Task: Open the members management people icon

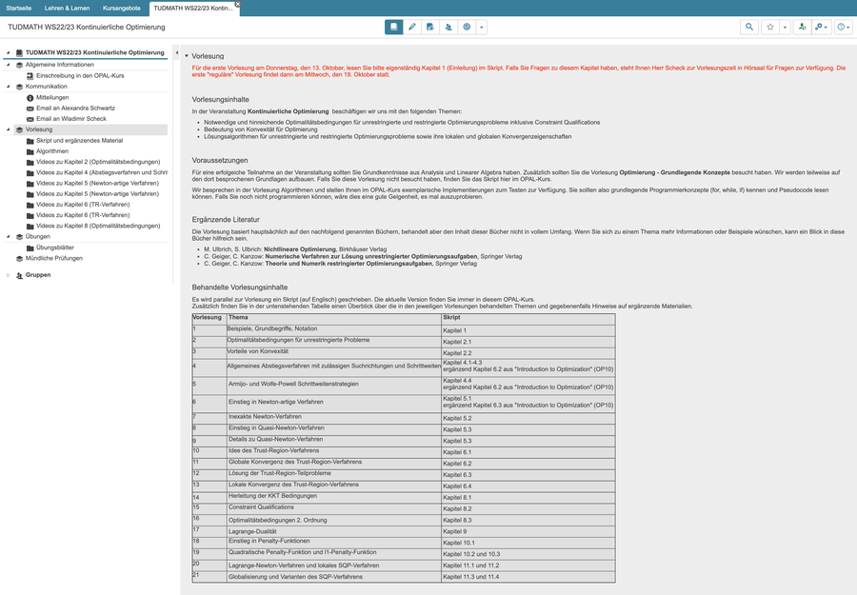Action: click(x=448, y=27)
